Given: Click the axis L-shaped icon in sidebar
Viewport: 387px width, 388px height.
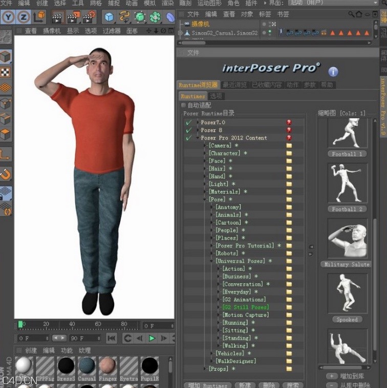Looking at the screenshot, I should click(x=6, y=155).
